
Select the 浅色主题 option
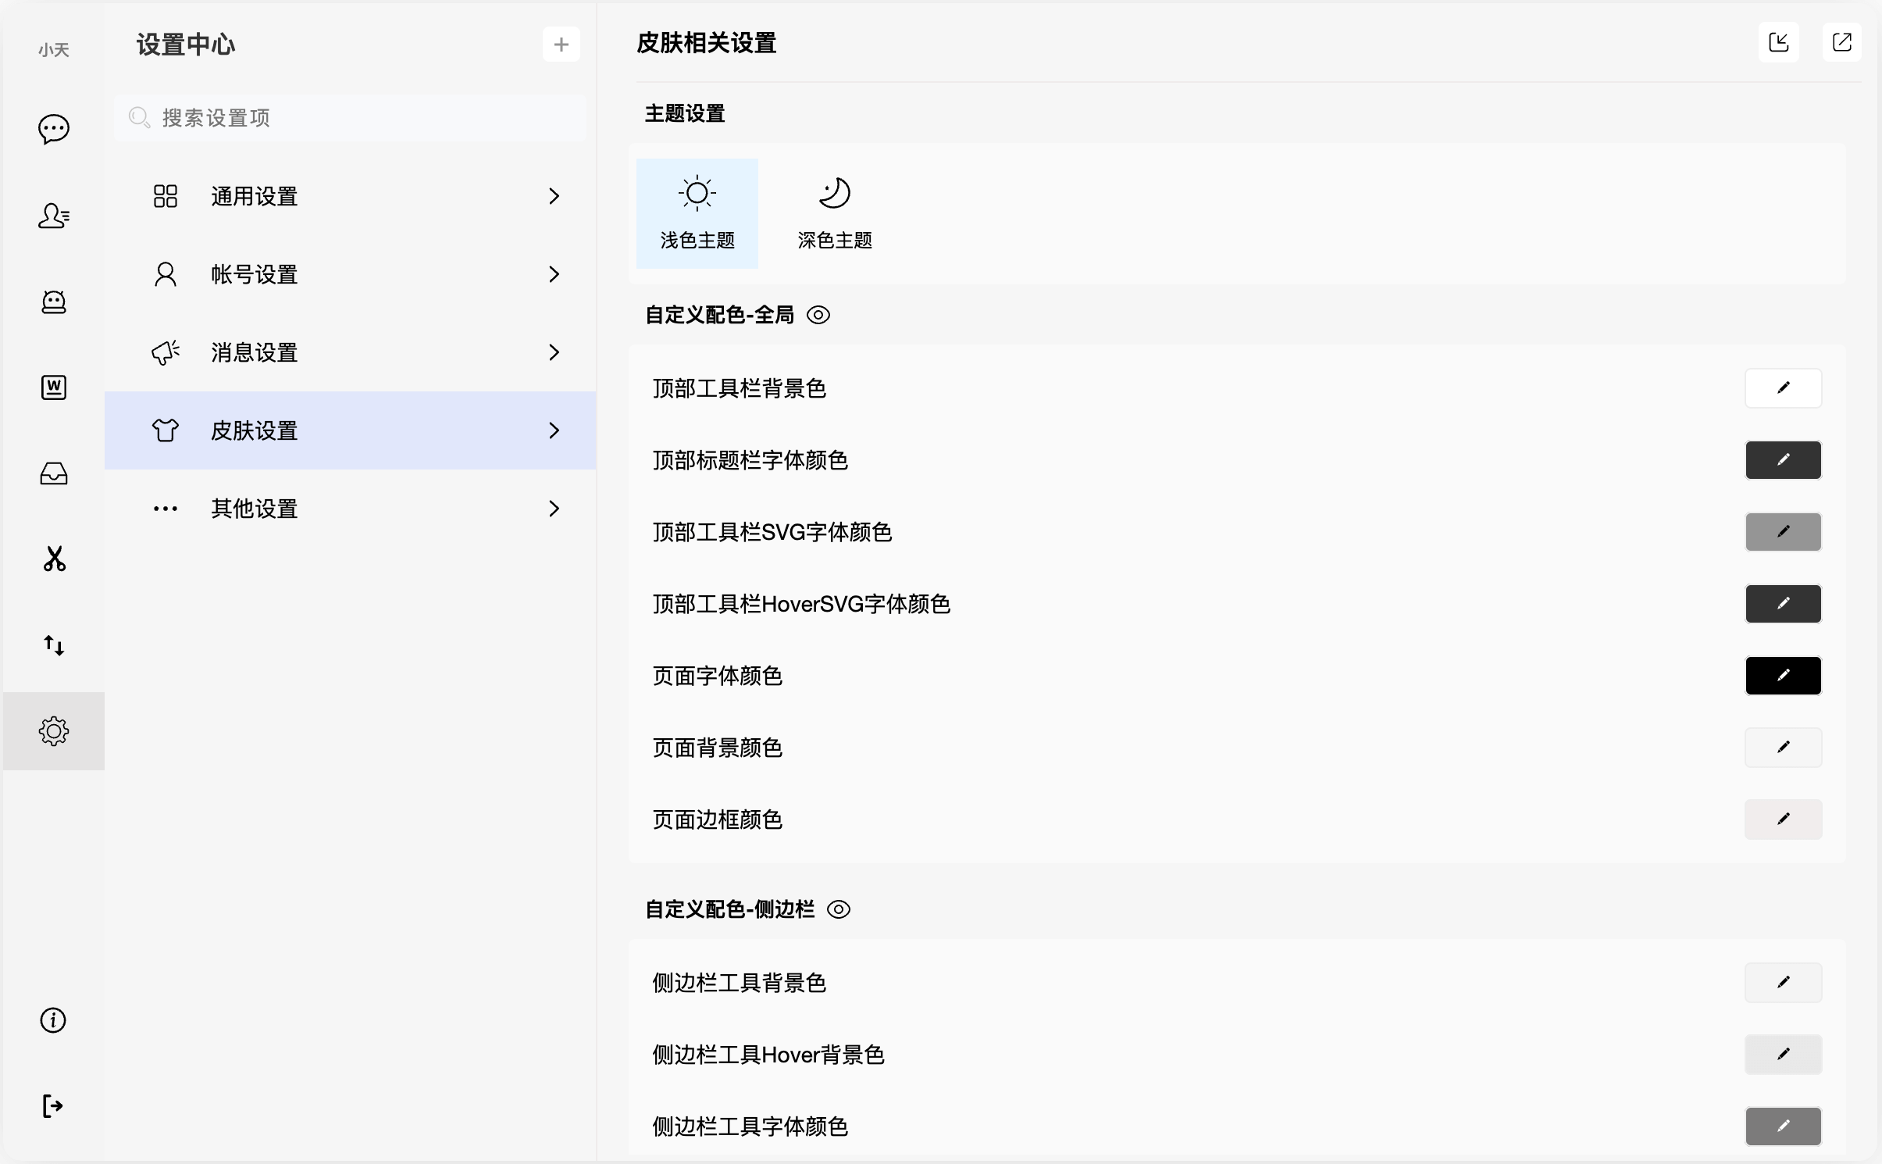click(x=697, y=213)
